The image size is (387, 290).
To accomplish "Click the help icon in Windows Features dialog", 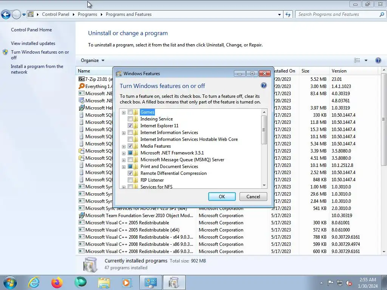I will coord(263,86).
